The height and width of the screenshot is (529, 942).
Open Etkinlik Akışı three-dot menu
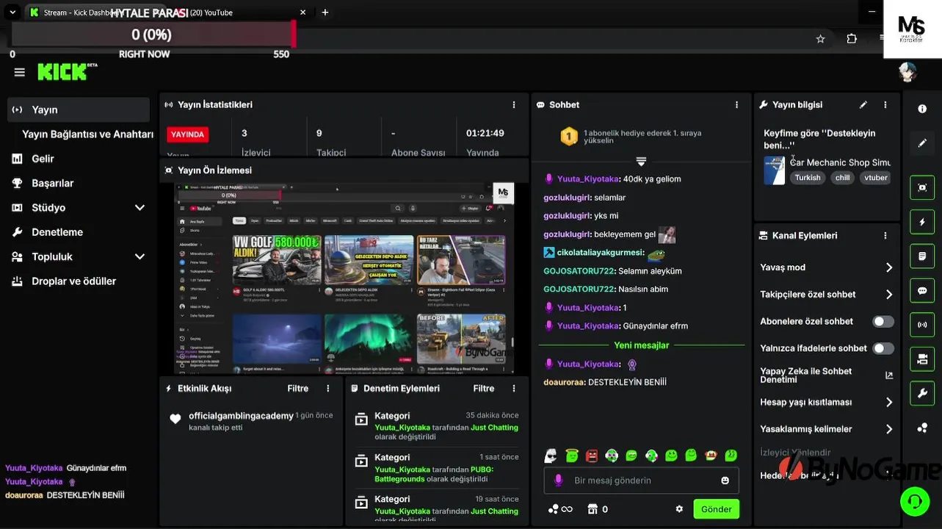pyautogui.click(x=328, y=389)
